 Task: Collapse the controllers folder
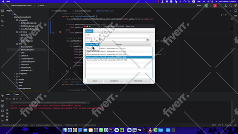tap(15, 32)
